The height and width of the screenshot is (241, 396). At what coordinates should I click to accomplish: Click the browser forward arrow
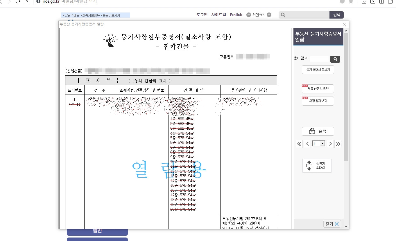click(9, 1)
